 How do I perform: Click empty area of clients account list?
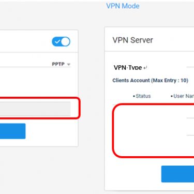point(148,131)
